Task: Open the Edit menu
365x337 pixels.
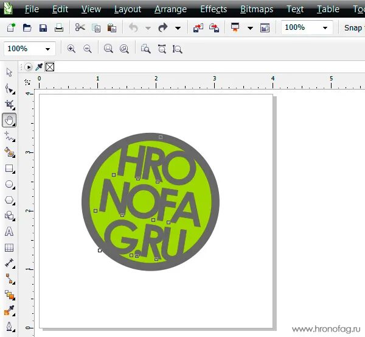Action: coord(60,9)
